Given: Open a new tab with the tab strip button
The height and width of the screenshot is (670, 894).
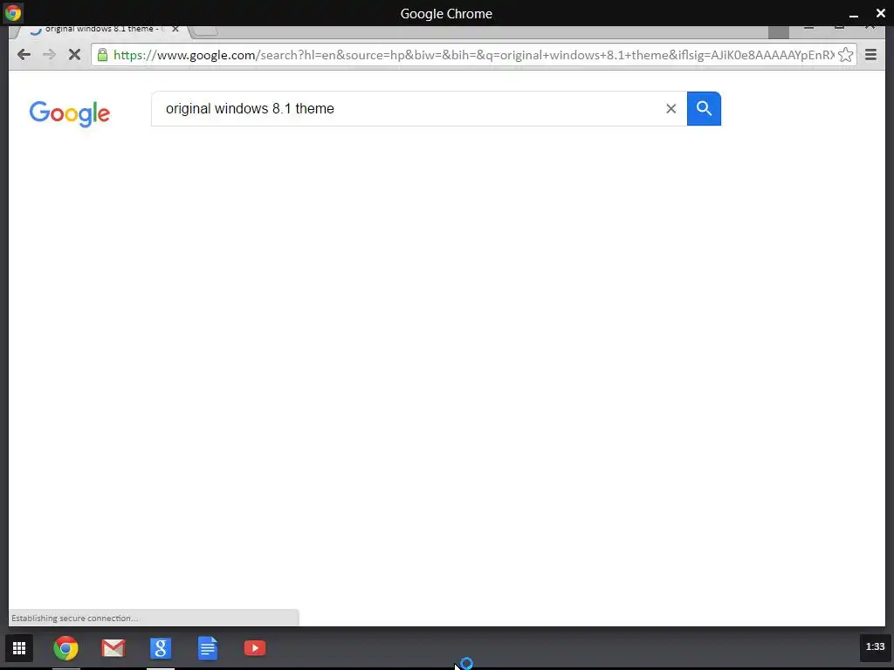Looking at the screenshot, I should (x=204, y=31).
